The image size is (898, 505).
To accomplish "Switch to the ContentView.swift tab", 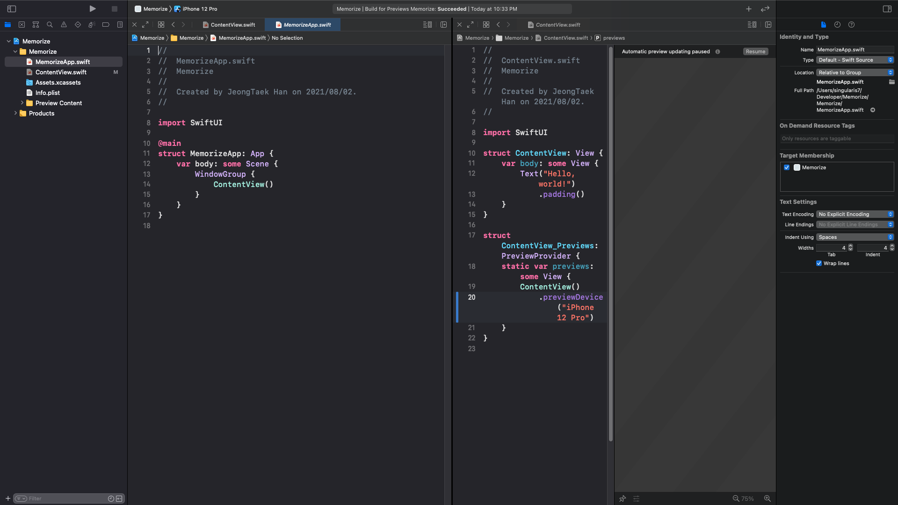I will pos(232,25).
